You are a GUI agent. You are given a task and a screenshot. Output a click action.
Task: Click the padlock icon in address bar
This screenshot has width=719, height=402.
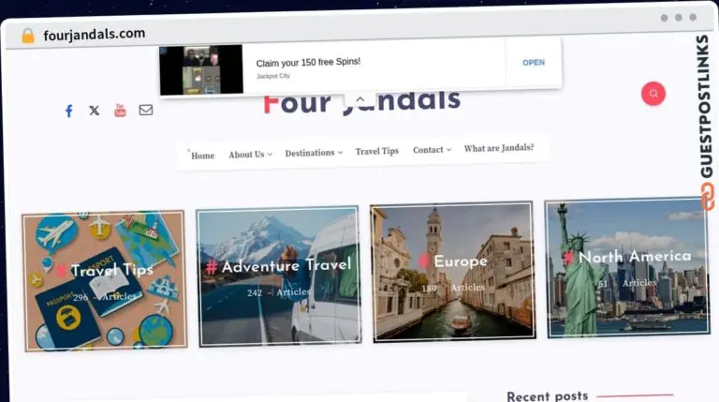(x=27, y=36)
